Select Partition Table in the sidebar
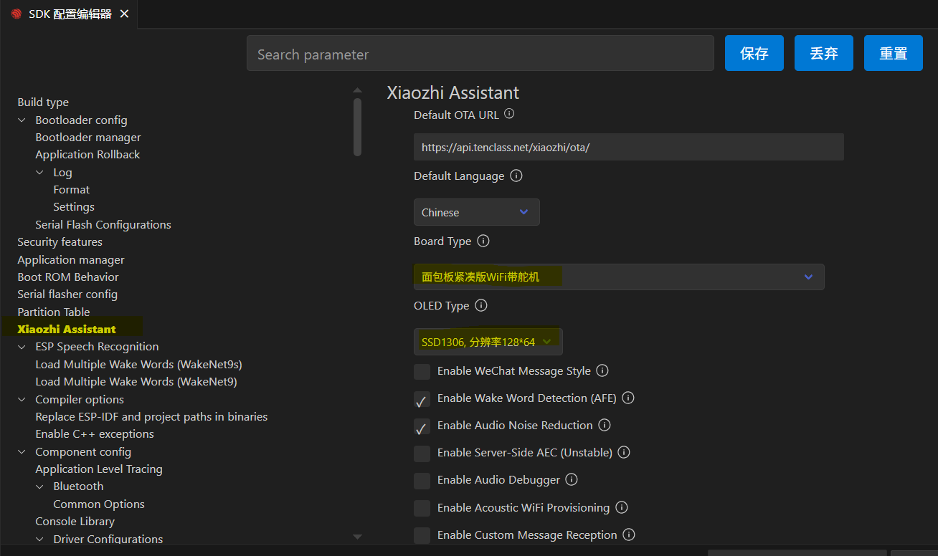The image size is (938, 556). pos(54,312)
